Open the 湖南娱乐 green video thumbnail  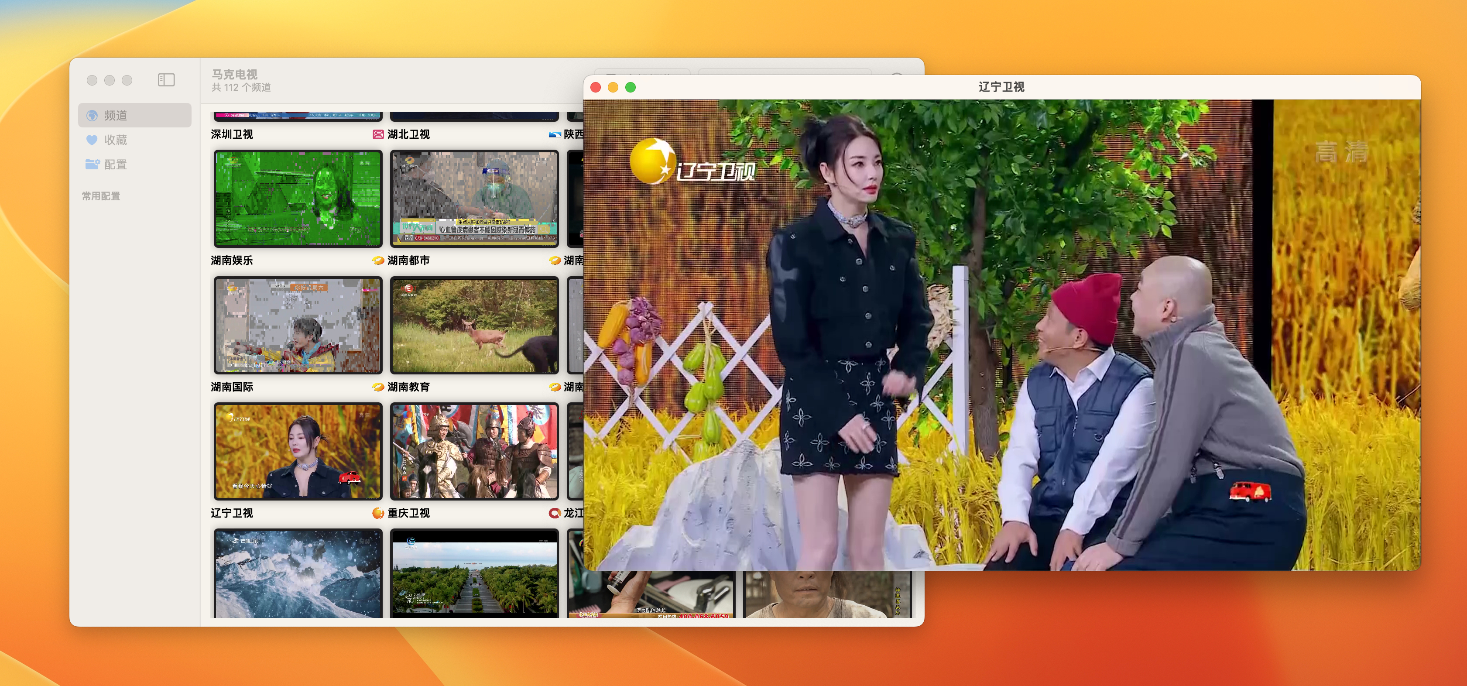tap(298, 198)
